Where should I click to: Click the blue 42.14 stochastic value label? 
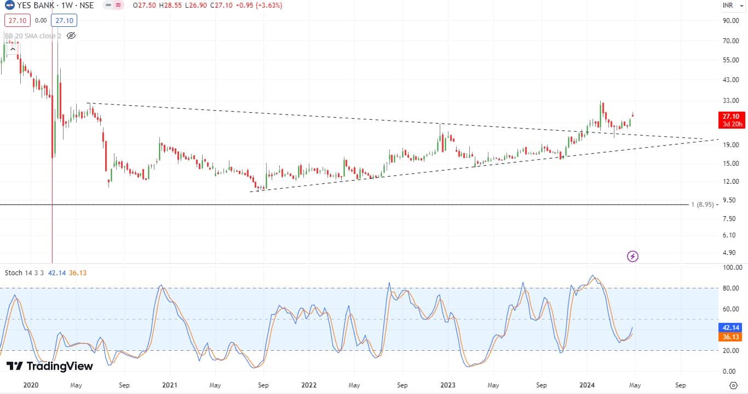tap(732, 328)
